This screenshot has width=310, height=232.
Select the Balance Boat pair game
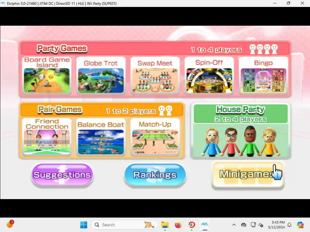[101, 137]
